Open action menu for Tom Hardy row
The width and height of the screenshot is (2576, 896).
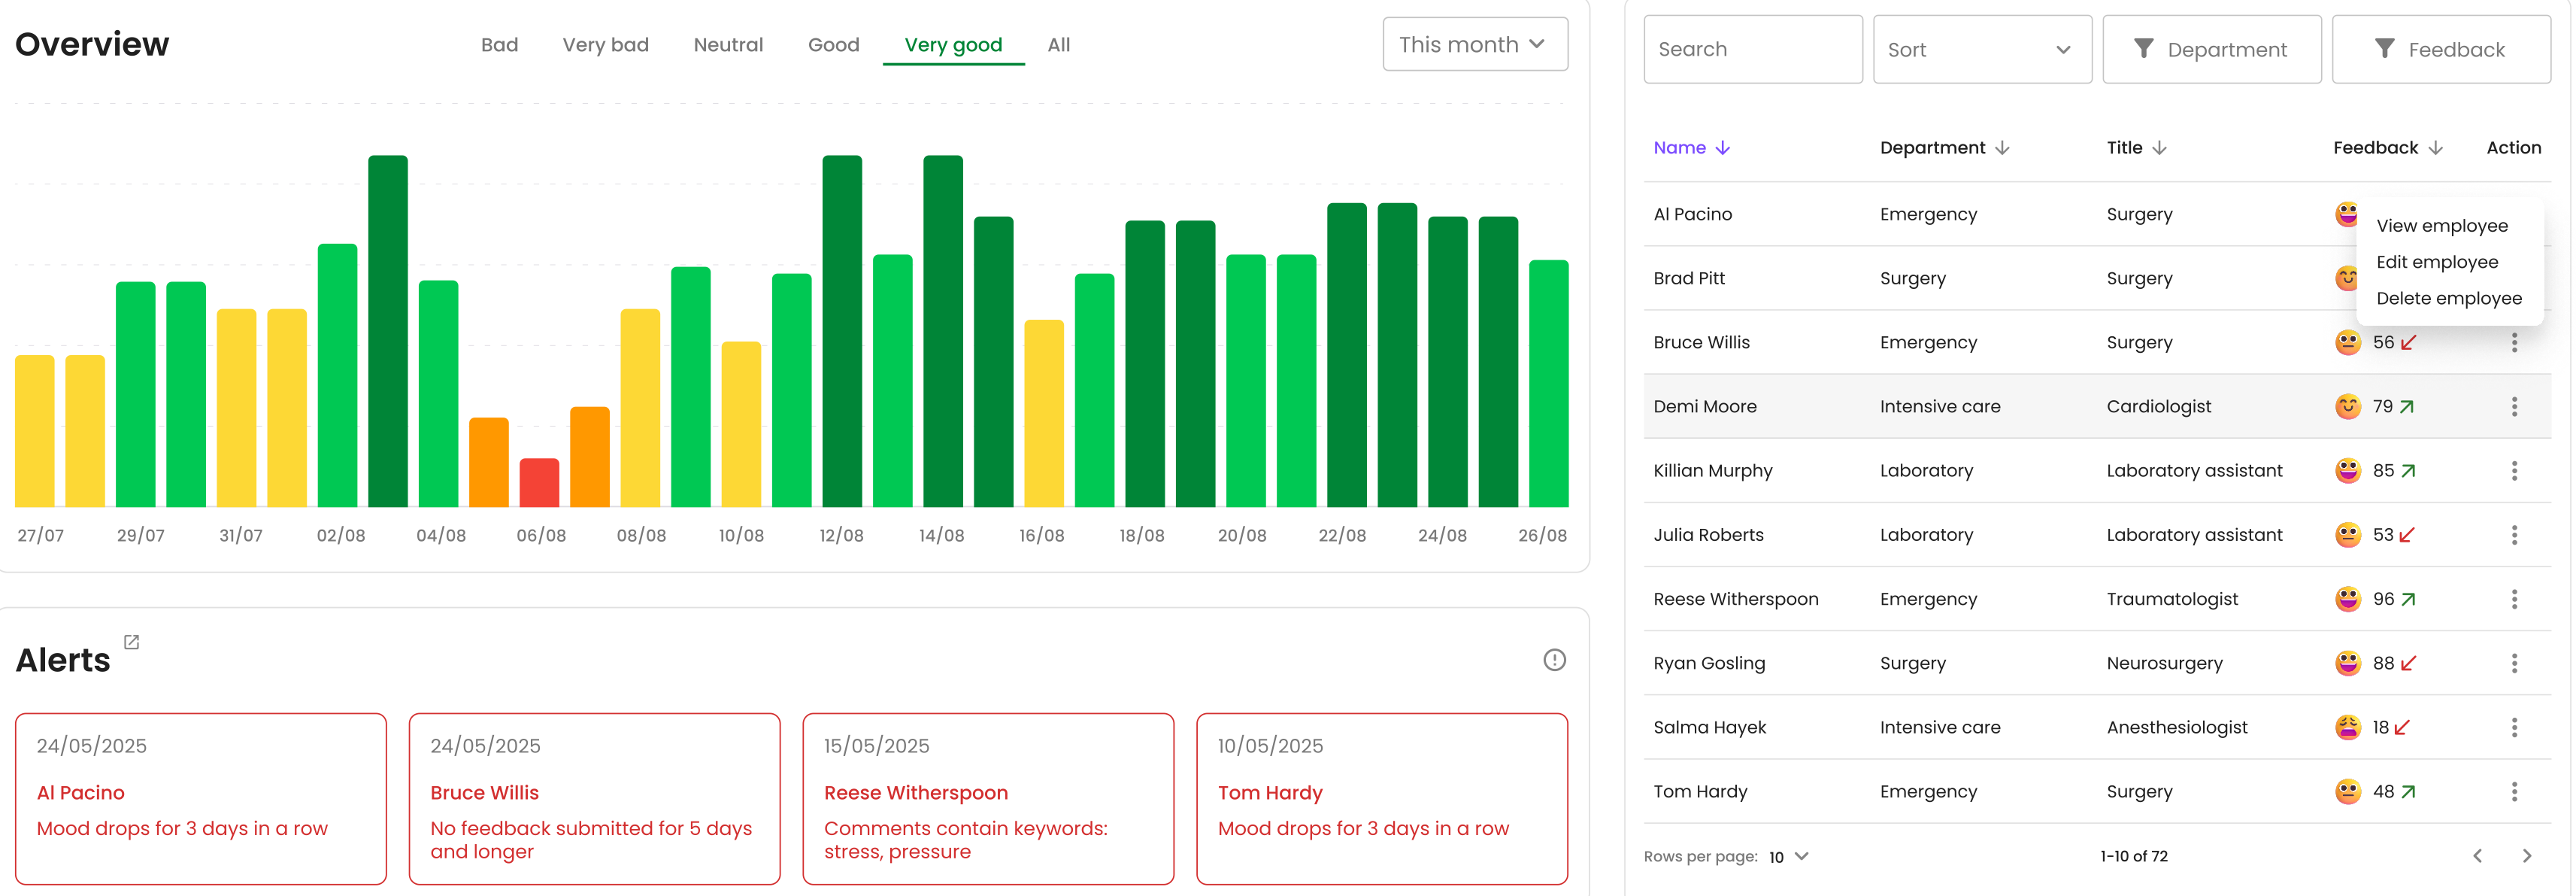(x=2514, y=792)
